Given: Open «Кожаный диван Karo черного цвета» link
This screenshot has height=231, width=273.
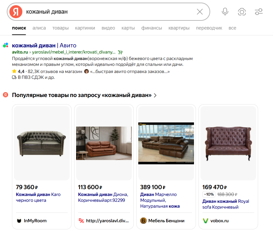Looking at the screenshot, I should (38, 197).
